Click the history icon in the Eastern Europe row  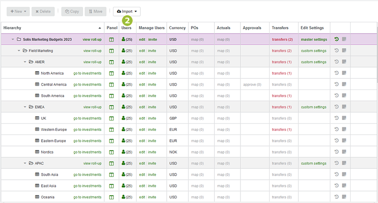[336, 140]
